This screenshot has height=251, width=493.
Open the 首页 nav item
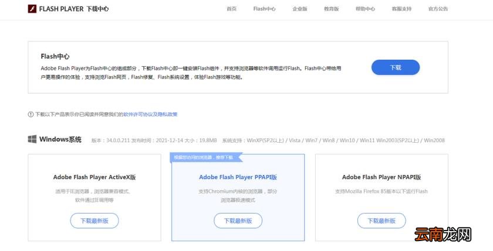pos(232,9)
